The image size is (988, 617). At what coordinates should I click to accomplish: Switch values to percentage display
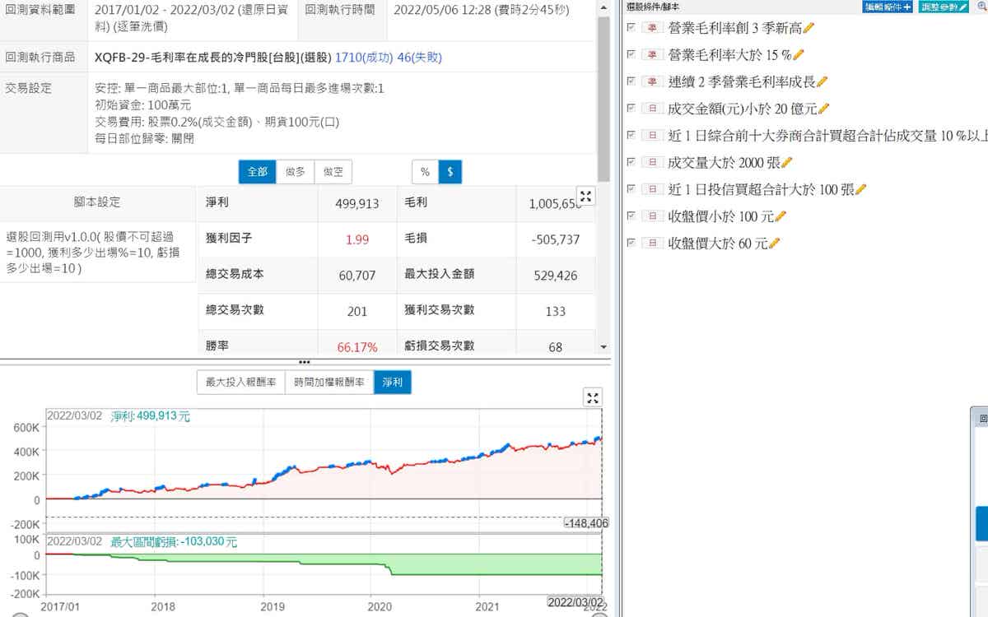click(425, 172)
